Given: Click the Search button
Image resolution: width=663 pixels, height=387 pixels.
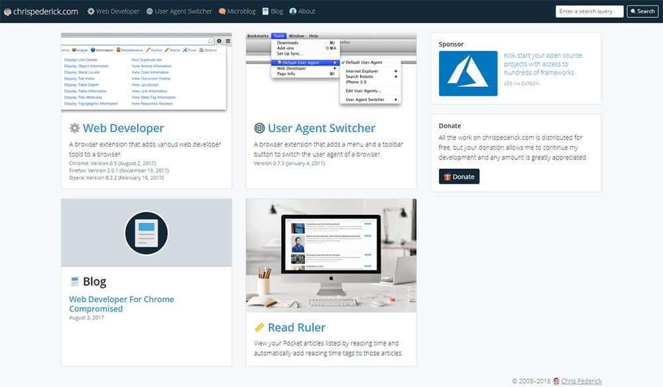Looking at the screenshot, I should coord(642,11).
